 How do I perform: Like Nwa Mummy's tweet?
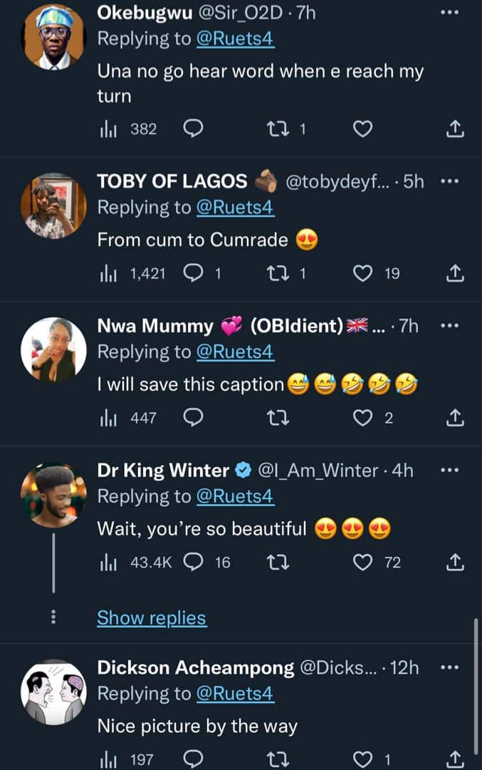click(363, 418)
